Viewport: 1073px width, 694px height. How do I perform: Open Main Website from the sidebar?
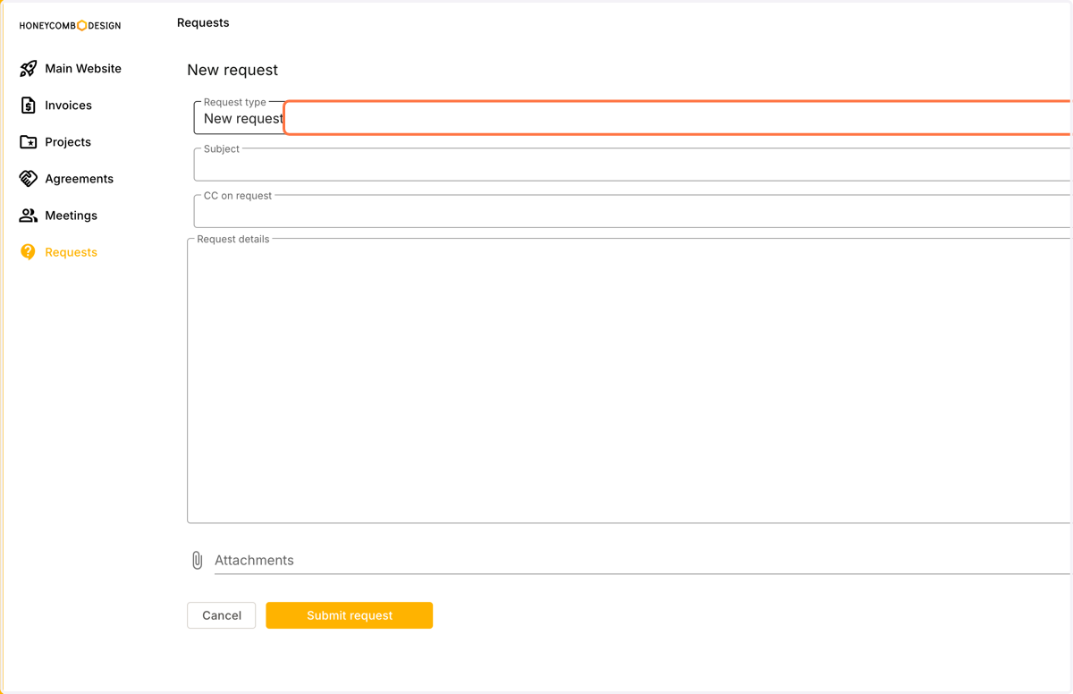[x=83, y=69]
